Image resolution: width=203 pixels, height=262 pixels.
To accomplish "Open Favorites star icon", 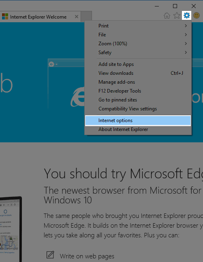I will pyautogui.click(x=177, y=16).
